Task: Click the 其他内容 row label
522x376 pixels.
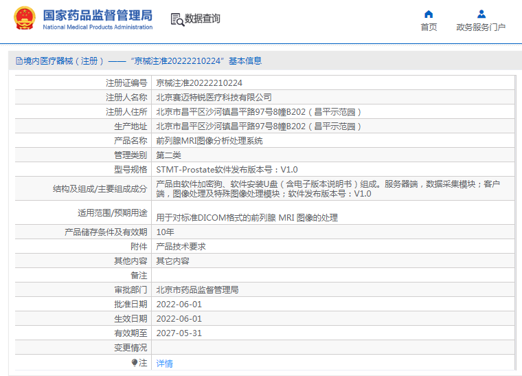Action: 130,261
